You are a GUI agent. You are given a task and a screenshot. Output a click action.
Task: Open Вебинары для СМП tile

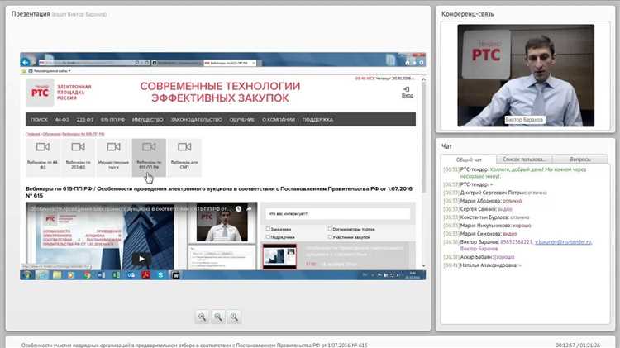(x=184, y=157)
